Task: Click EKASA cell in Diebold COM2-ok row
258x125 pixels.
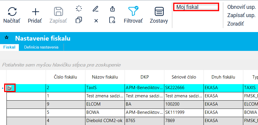Action: 223,121
